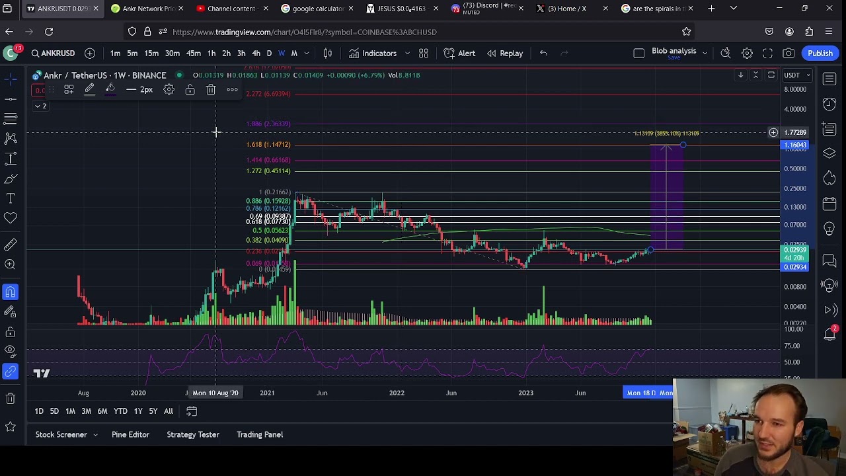The image size is (846, 476).
Task: Delete the selected drawing from floating toolbar
Action: pyautogui.click(x=211, y=90)
